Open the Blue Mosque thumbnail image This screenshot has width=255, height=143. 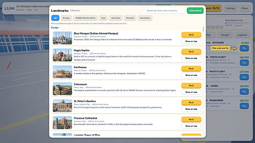click(62, 38)
